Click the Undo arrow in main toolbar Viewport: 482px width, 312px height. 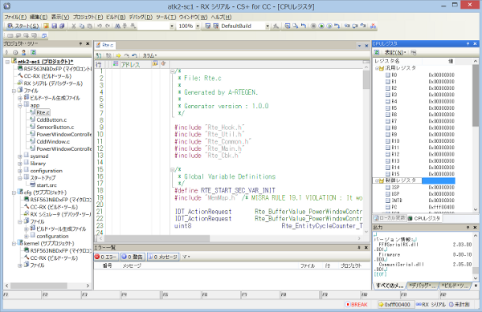tap(100, 26)
